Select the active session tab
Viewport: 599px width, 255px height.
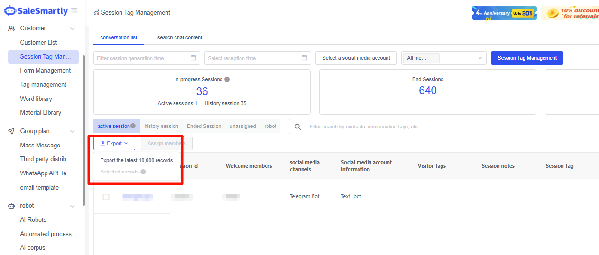coord(117,126)
